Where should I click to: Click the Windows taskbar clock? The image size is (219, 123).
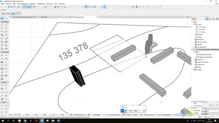coord(209,121)
